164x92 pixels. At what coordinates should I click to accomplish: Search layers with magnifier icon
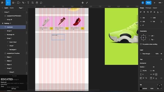point(3,8)
